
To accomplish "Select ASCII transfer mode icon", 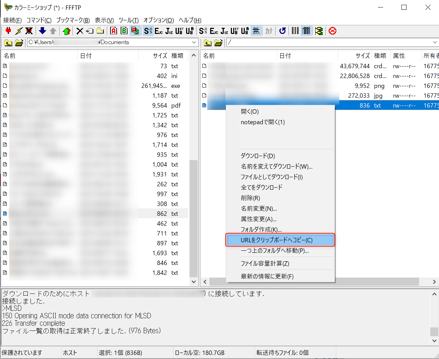I will [113, 31].
